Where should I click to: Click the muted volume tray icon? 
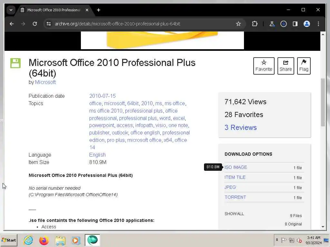(299, 240)
